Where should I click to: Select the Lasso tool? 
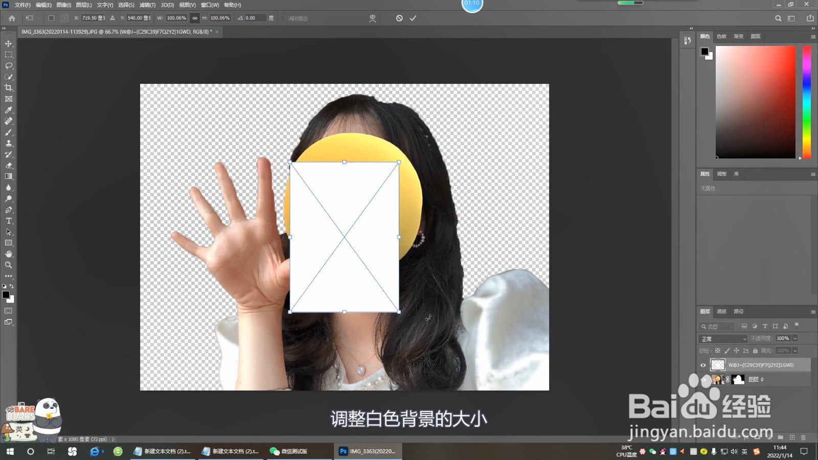[x=8, y=65]
